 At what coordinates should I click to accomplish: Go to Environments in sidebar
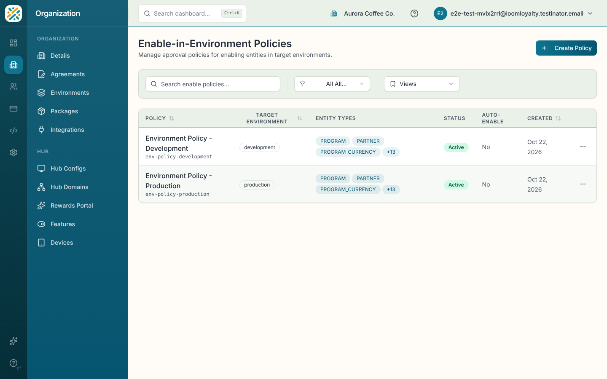[x=78, y=93]
